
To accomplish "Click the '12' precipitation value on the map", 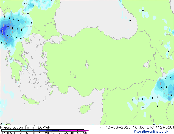I will click(x=8, y=27).
